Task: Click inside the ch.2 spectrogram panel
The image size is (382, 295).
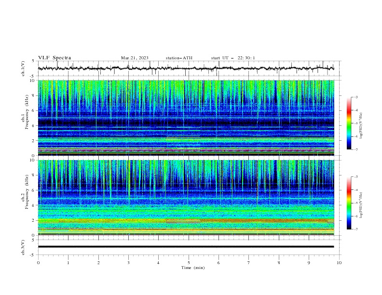Action: pos(186,198)
